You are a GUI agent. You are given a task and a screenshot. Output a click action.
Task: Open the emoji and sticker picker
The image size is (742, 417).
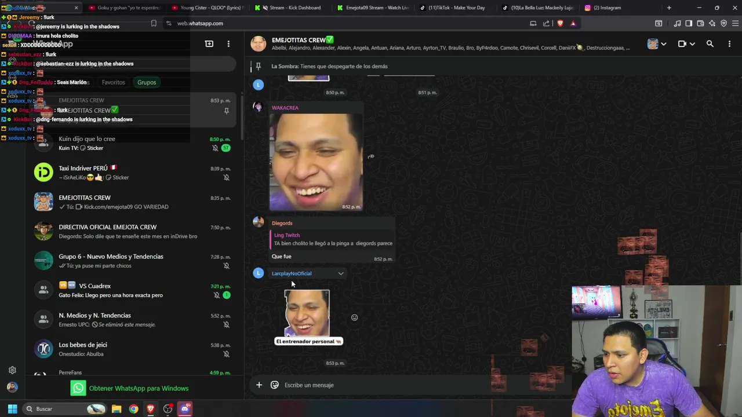275,385
